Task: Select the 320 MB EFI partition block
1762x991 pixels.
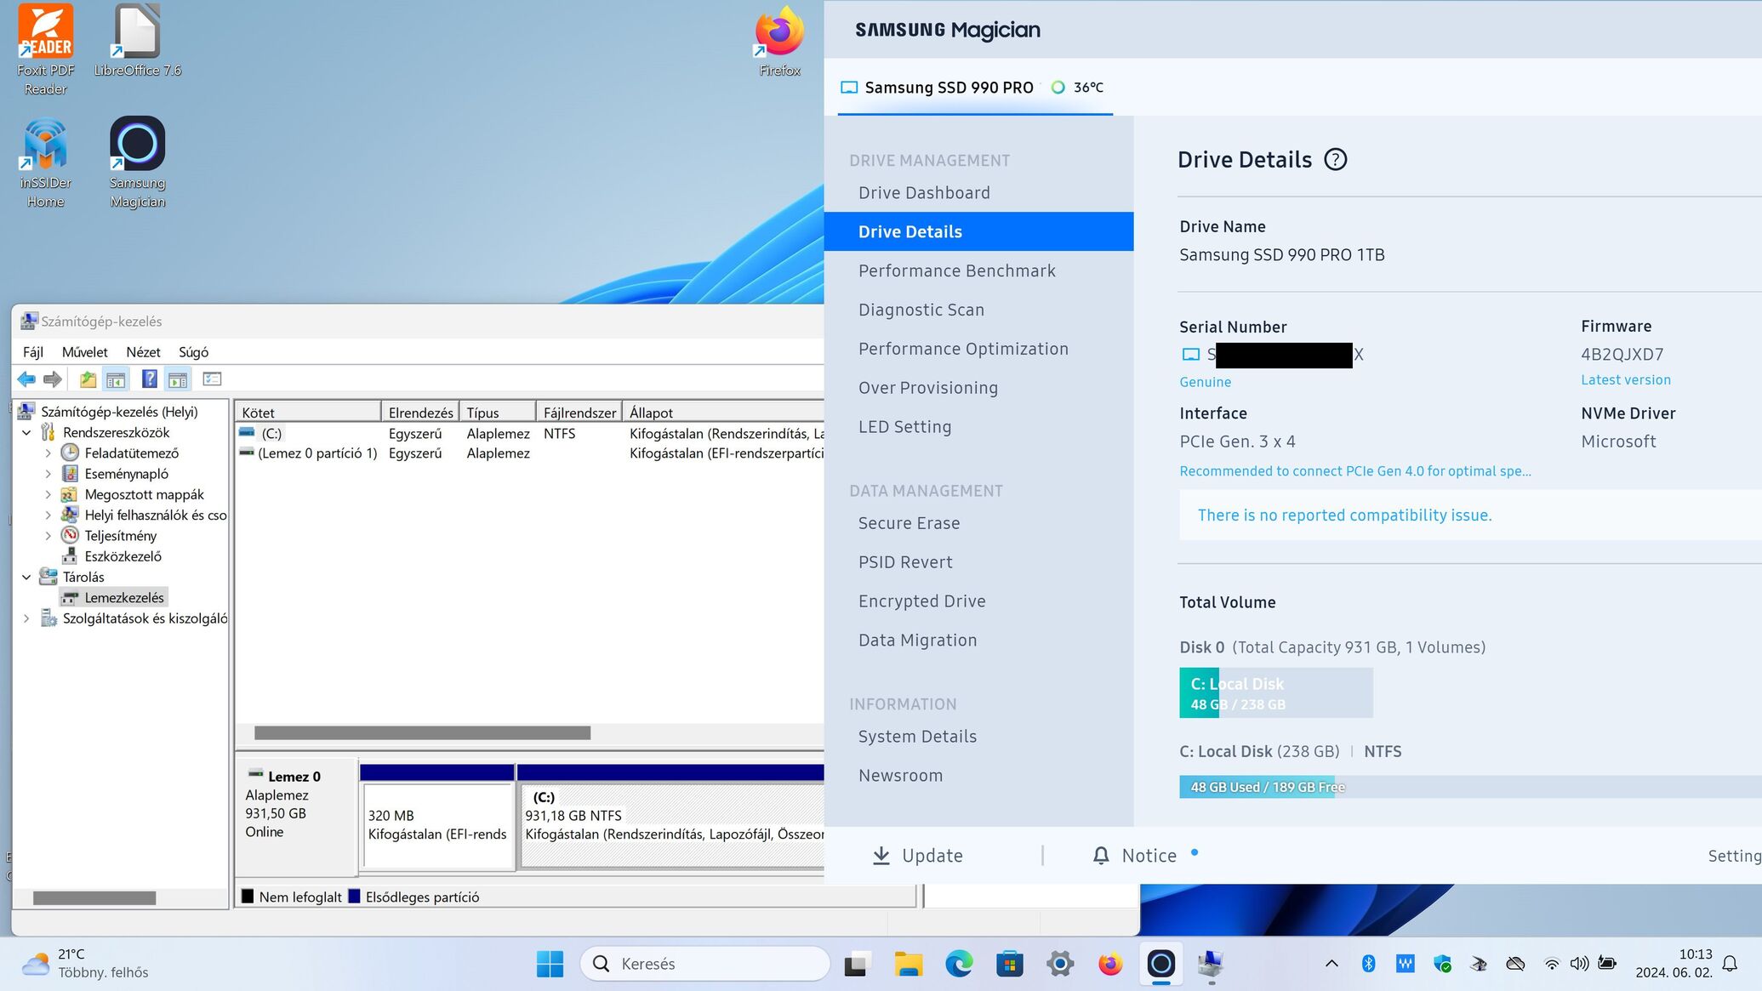Action: pos(437,825)
